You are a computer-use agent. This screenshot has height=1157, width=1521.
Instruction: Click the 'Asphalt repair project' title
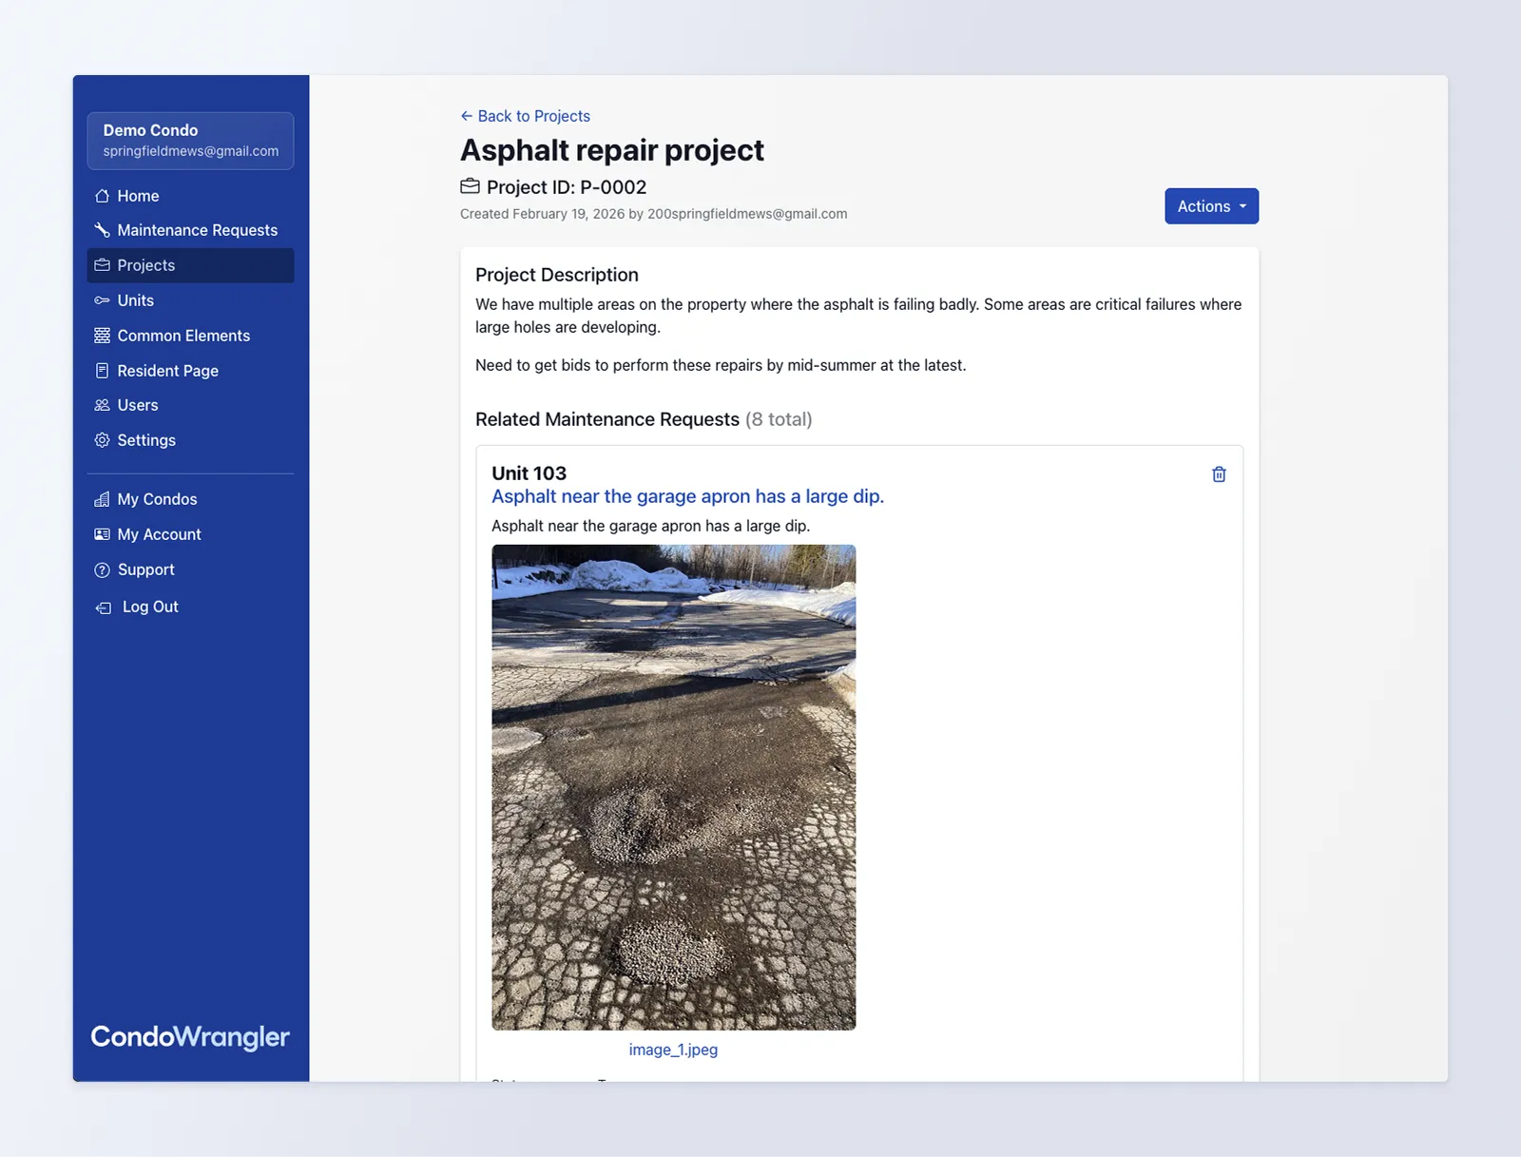[611, 150]
